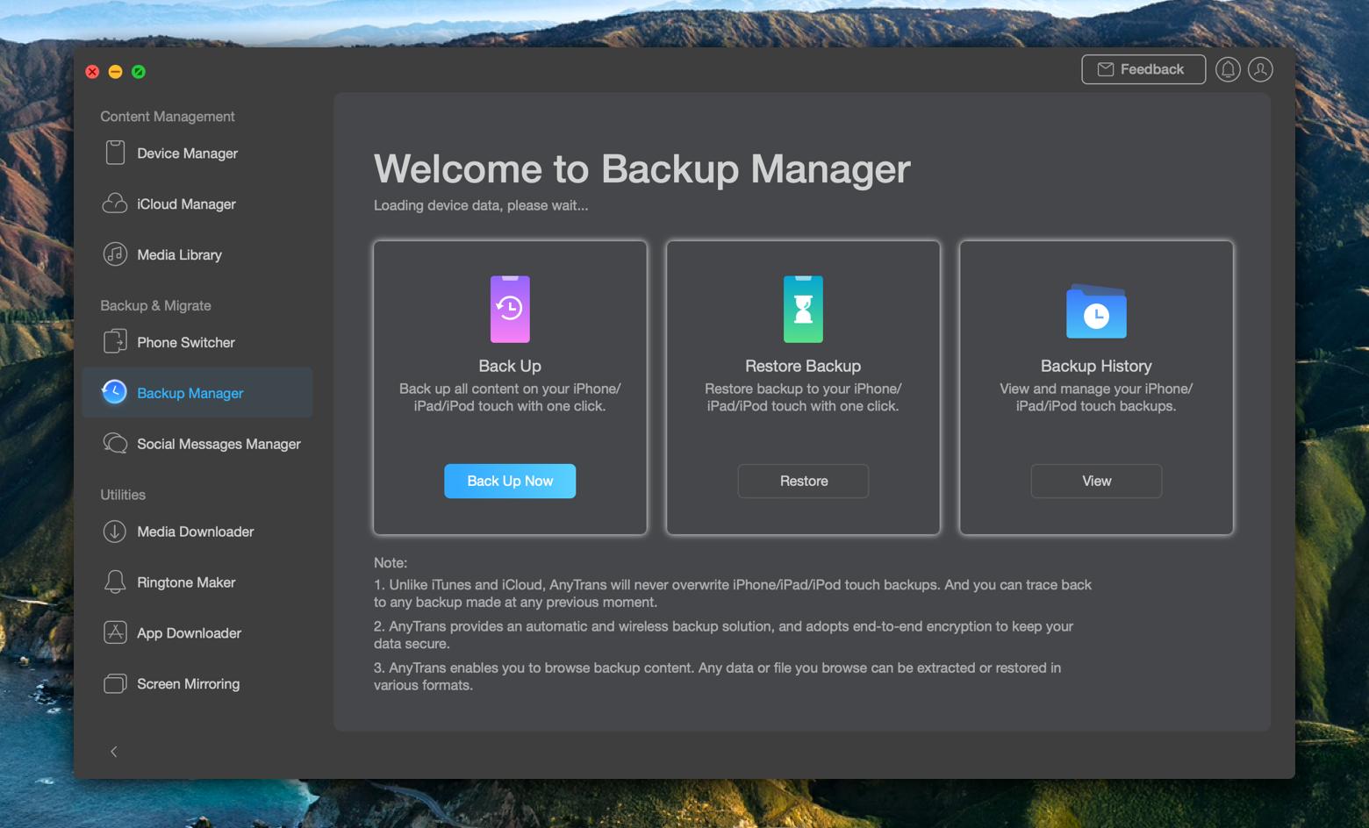Minimize the window with the yellow button
This screenshot has height=828, width=1369.
point(115,72)
